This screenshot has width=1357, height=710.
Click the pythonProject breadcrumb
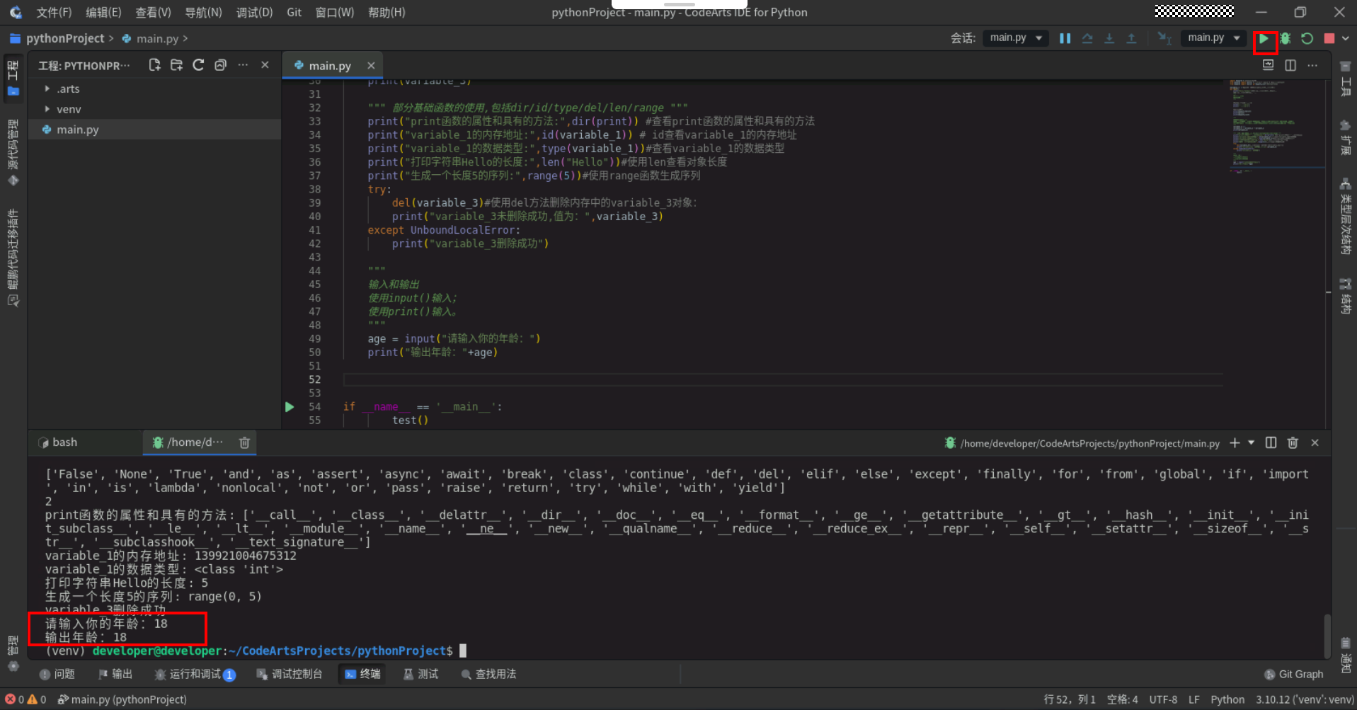64,38
